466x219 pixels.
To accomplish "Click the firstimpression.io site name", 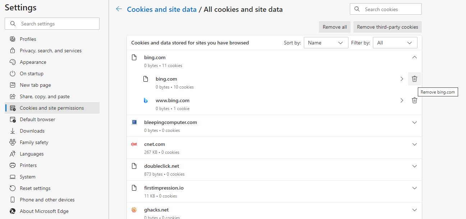I will (x=164, y=188).
